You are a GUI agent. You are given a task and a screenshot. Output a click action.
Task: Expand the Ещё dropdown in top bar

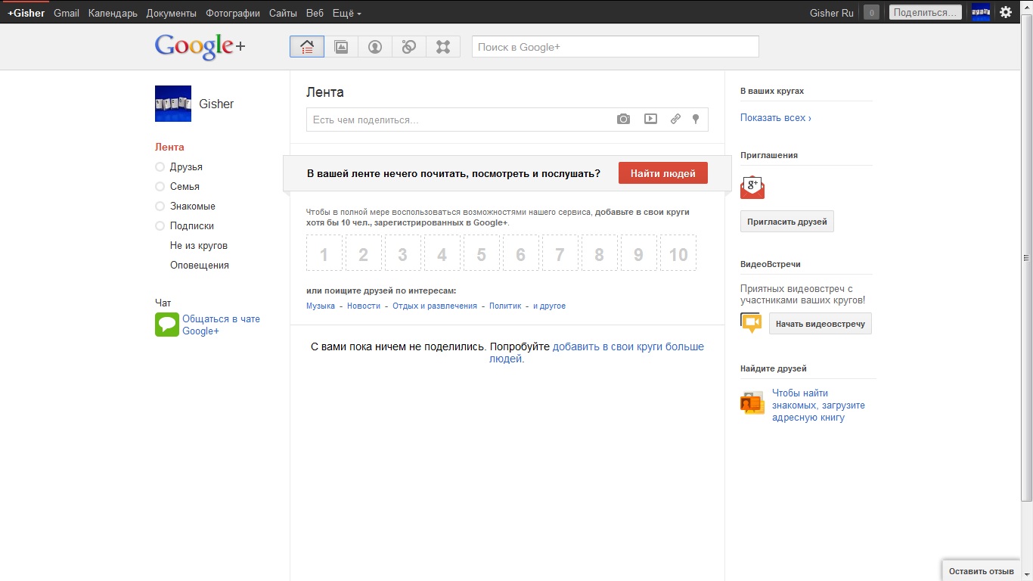[x=347, y=13]
